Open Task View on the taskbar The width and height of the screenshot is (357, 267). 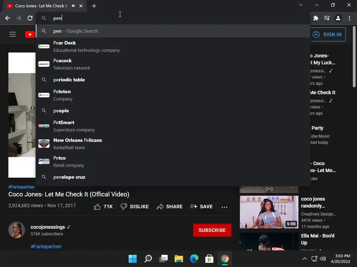(x=164, y=259)
